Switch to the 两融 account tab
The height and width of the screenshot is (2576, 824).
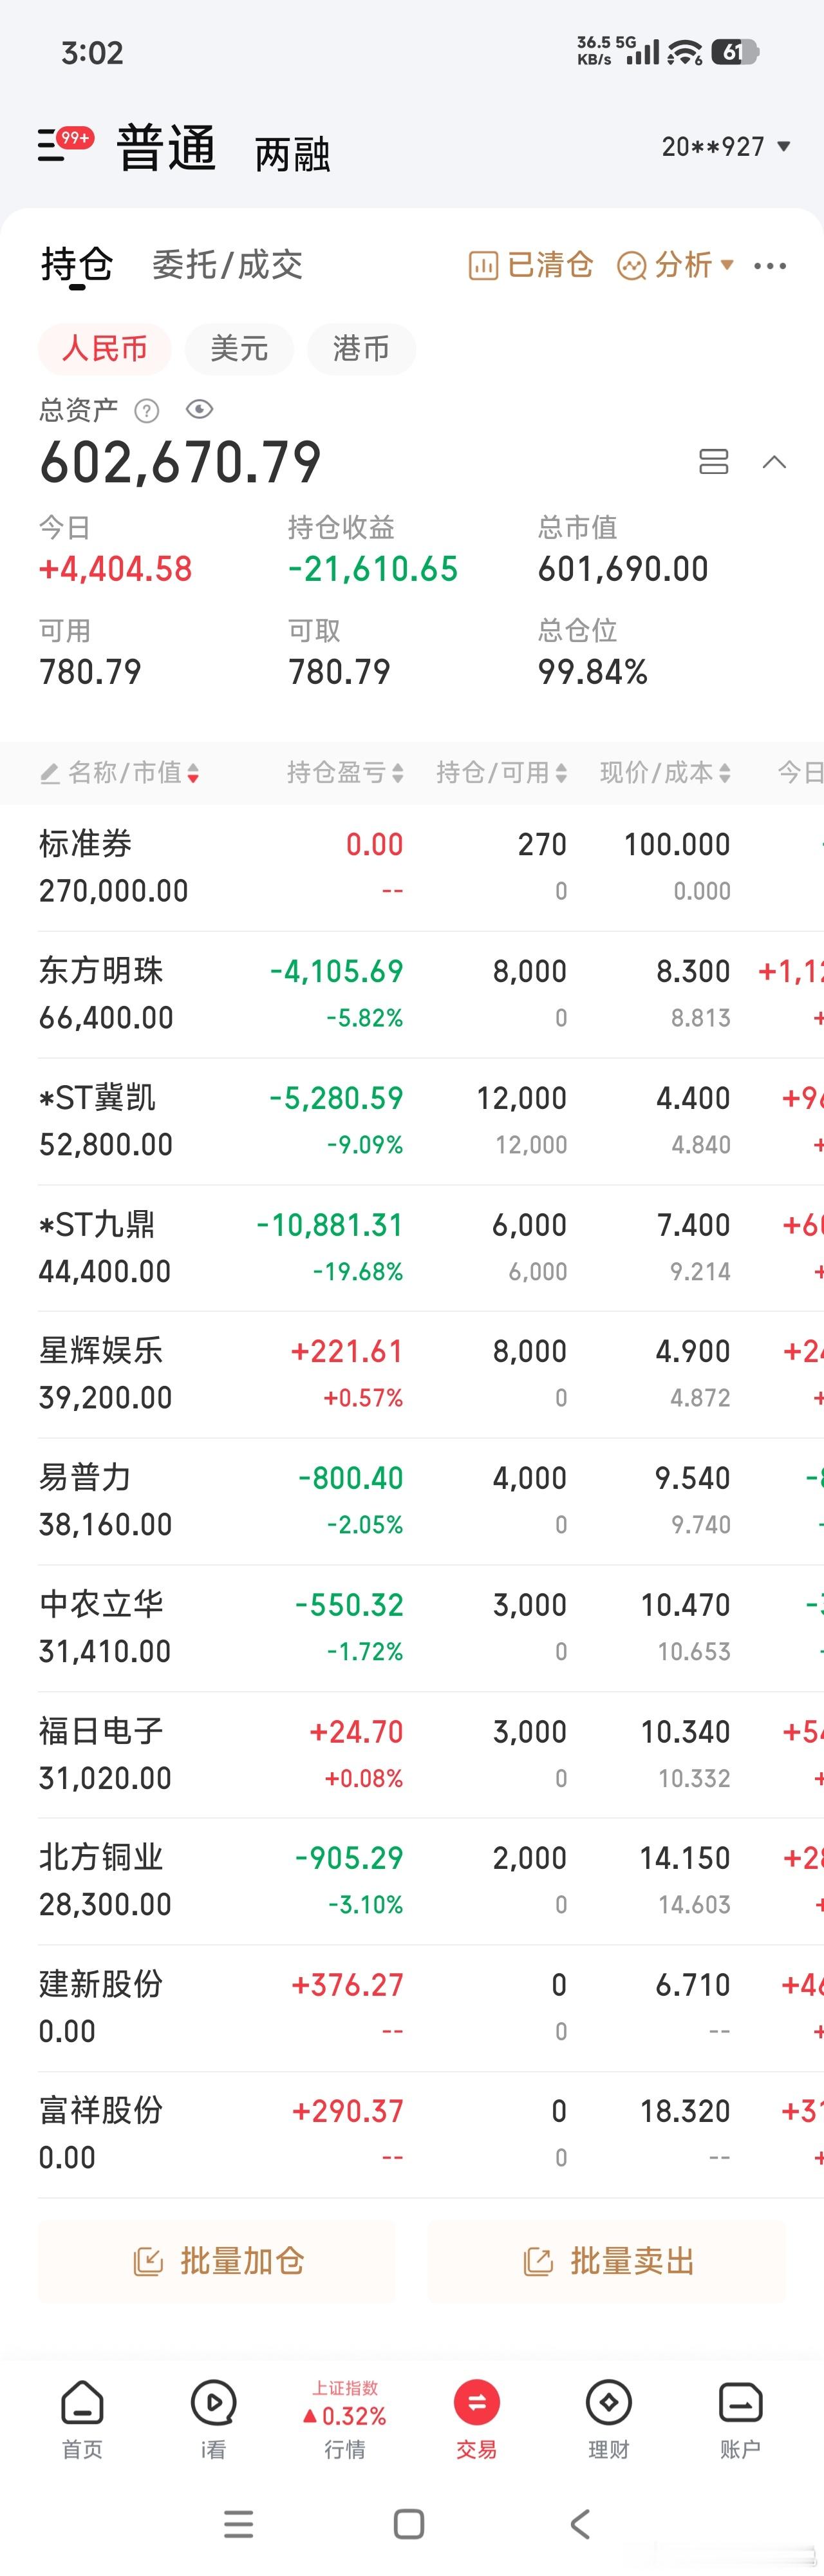coord(292,154)
